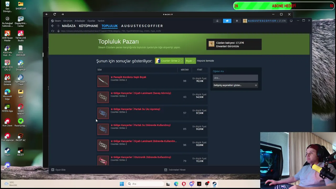The height and width of the screenshot is (189, 336).
Task: Click İndirmeleri Yönet download icon
Action: click(x=166, y=170)
